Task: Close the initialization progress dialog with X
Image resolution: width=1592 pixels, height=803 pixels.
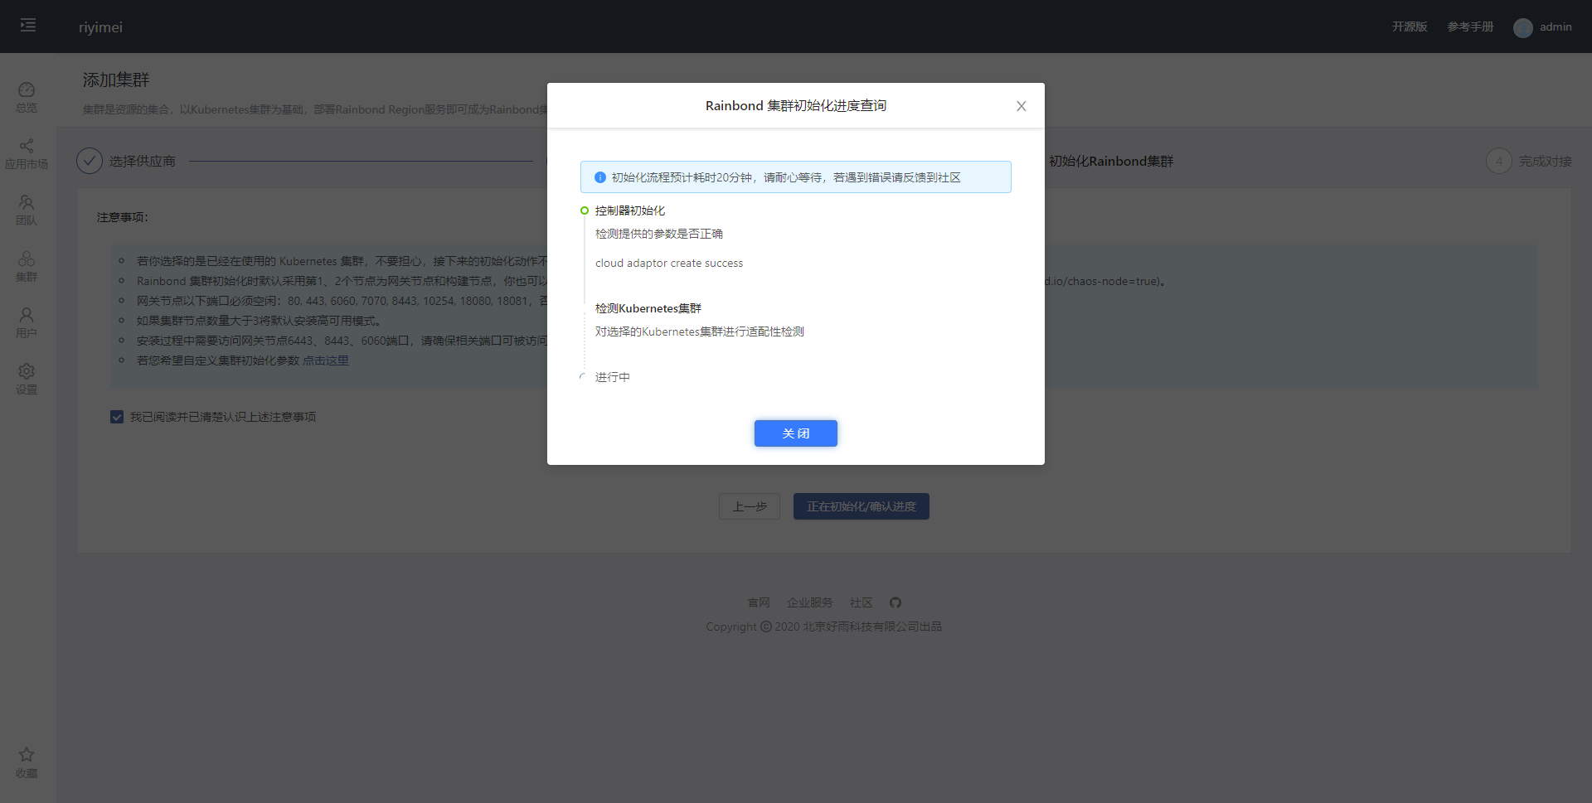Action: (x=1021, y=106)
